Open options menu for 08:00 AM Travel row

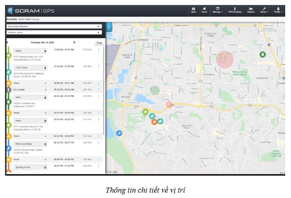point(98,83)
